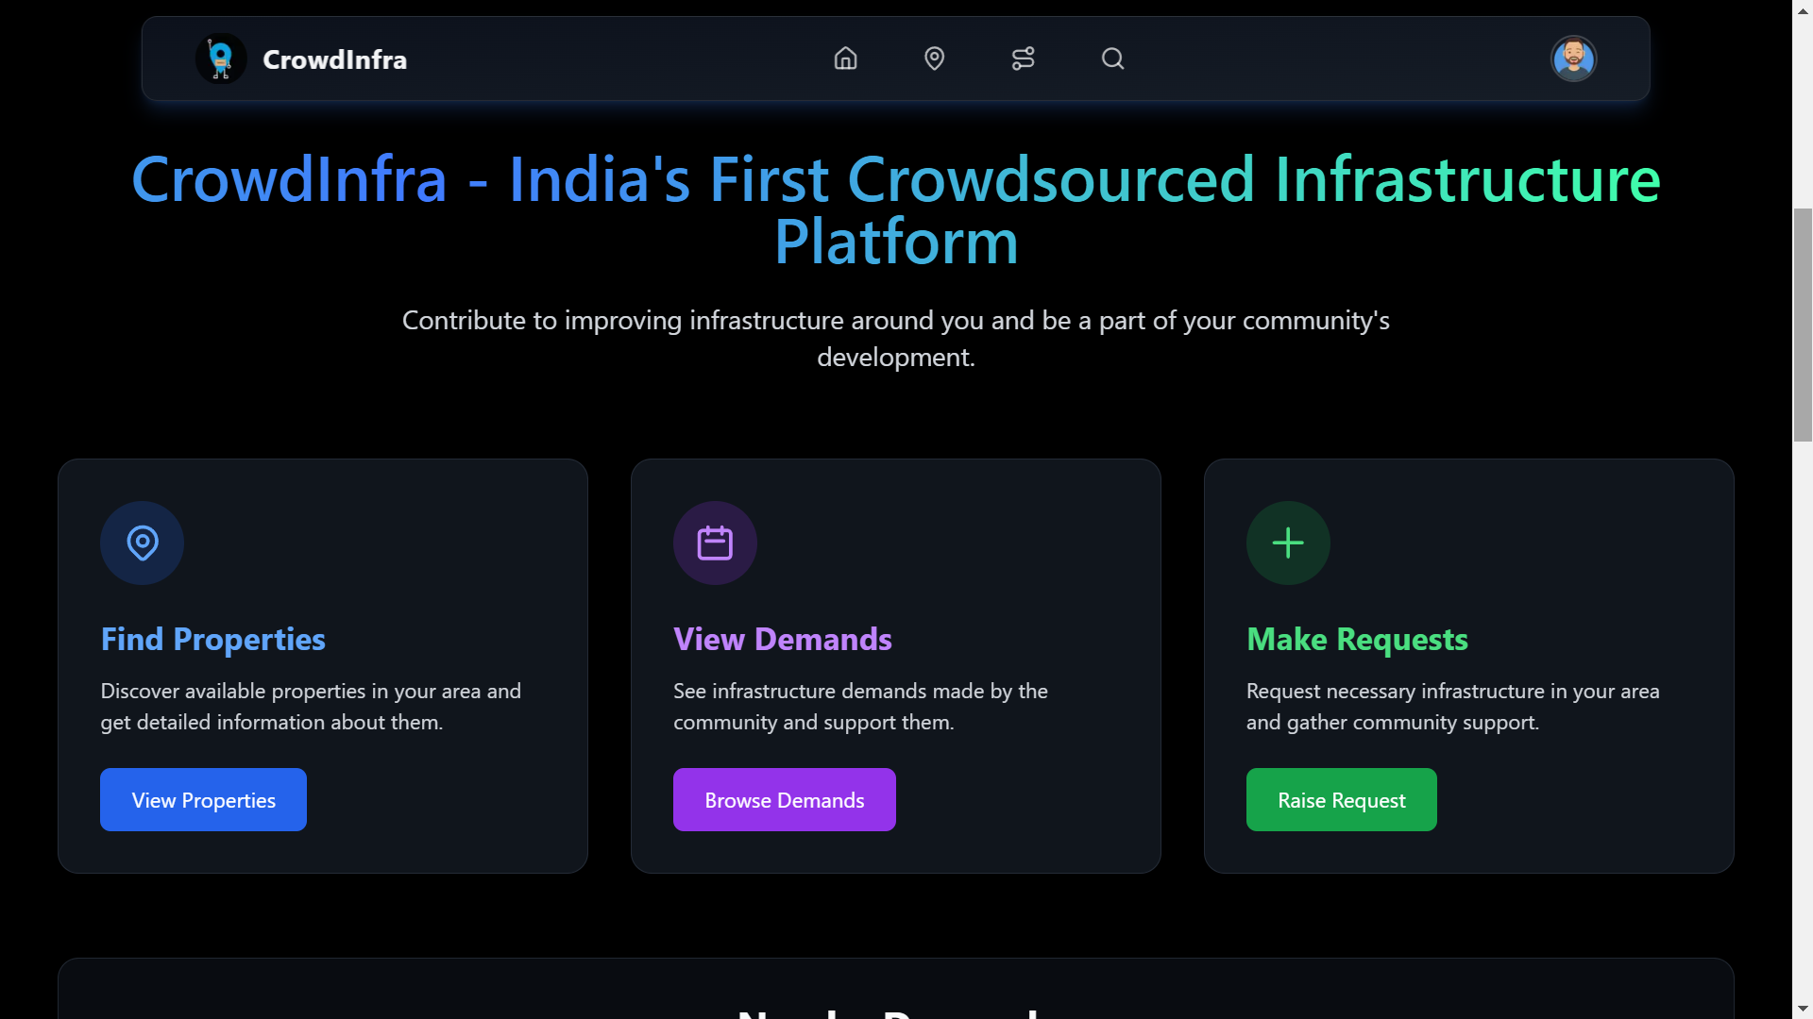The height and width of the screenshot is (1019, 1813).
Task: Click the Make Requests plus icon
Action: [1288, 543]
